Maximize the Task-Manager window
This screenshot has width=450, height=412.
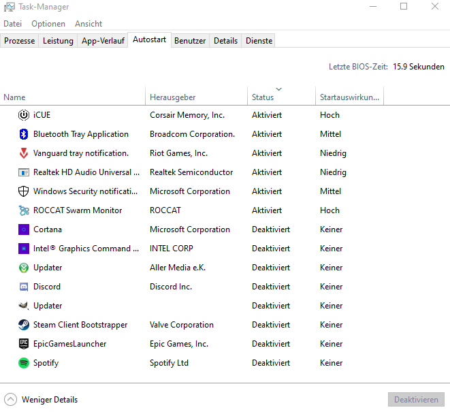[x=404, y=6]
